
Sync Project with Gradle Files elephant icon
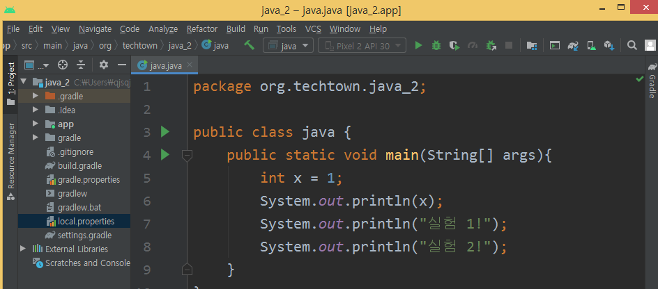pyautogui.click(x=573, y=45)
